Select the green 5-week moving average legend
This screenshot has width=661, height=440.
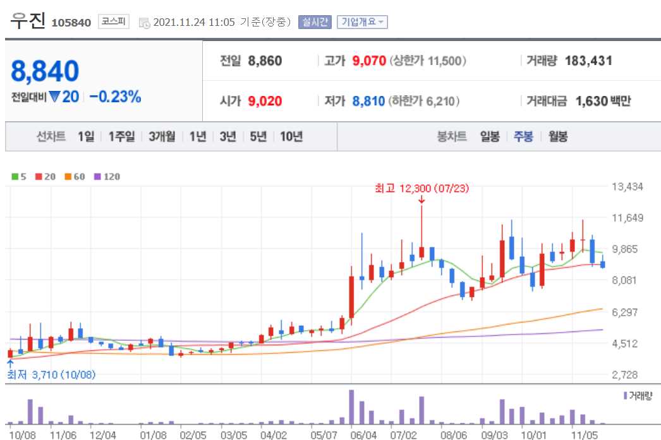(20, 177)
